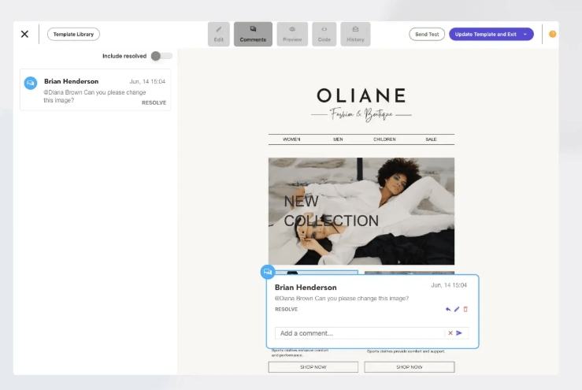
Task: Click the popup text '@Diana Brown Can you please change this image?'
Action: [342, 299]
